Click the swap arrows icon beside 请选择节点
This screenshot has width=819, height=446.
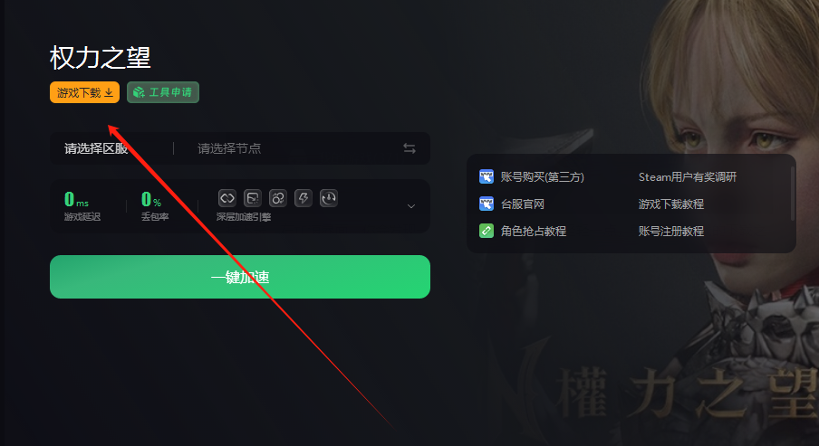click(409, 148)
